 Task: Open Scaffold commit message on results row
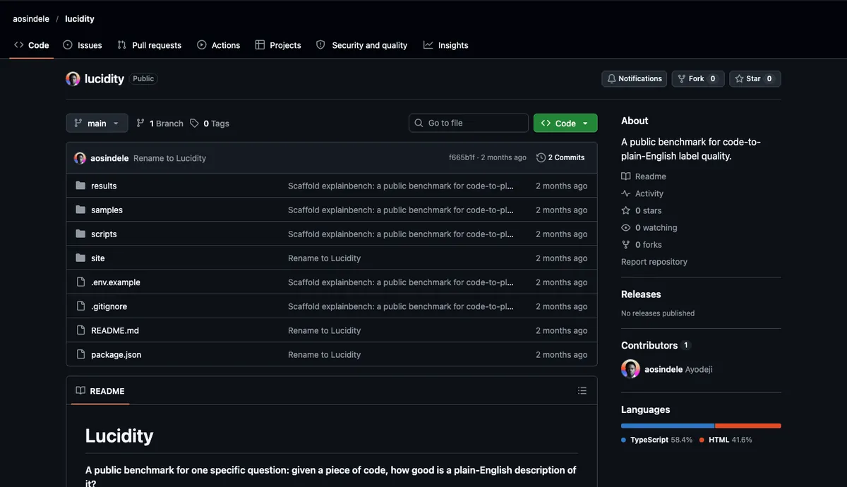pos(400,186)
